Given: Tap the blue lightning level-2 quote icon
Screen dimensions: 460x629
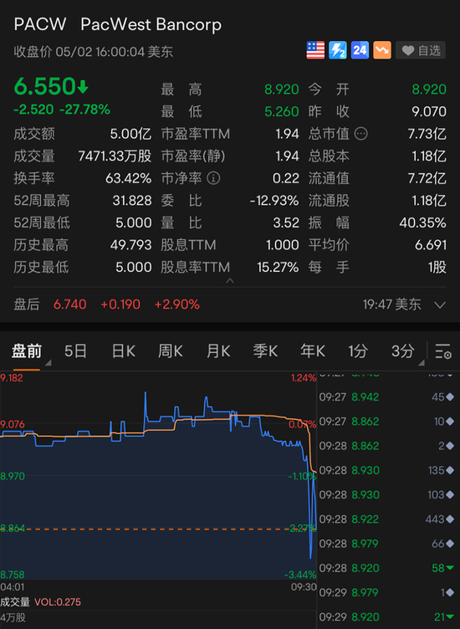Looking at the screenshot, I should click(x=338, y=50).
